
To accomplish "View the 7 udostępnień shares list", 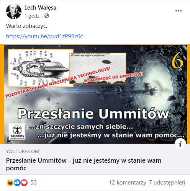I will 167,183.
